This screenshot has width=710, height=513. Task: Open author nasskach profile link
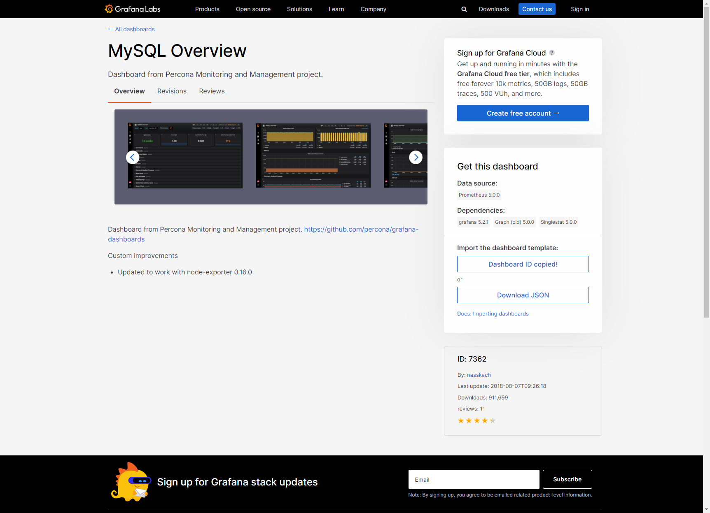[479, 375]
